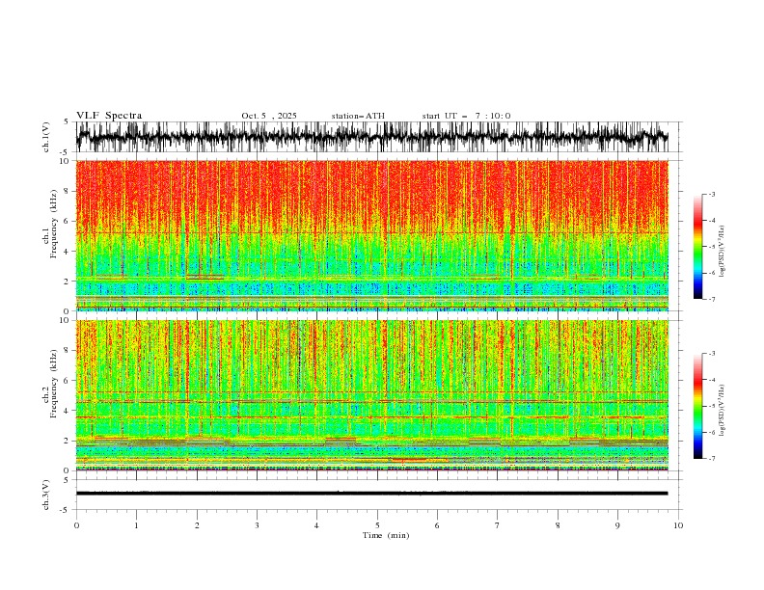764x590 pixels.
Task: Click the "ch.1(V)" axis label
Action: 46,137
